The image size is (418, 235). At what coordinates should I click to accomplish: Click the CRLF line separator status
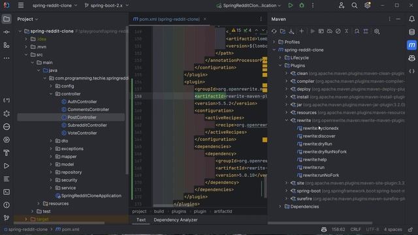coord(355,229)
